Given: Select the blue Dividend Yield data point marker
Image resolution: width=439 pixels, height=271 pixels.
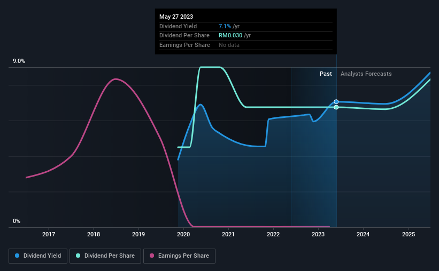Looking at the screenshot, I should point(336,102).
